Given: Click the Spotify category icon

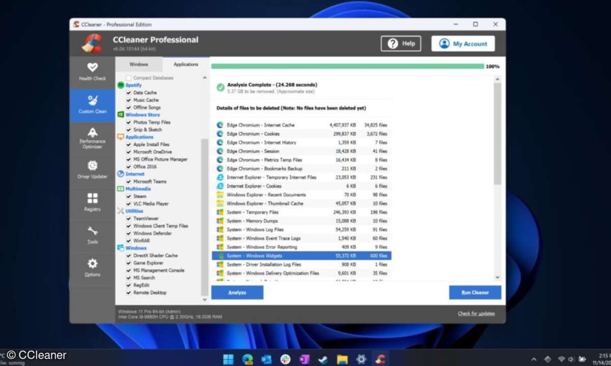Looking at the screenshot, I should (x=121, y=85).
